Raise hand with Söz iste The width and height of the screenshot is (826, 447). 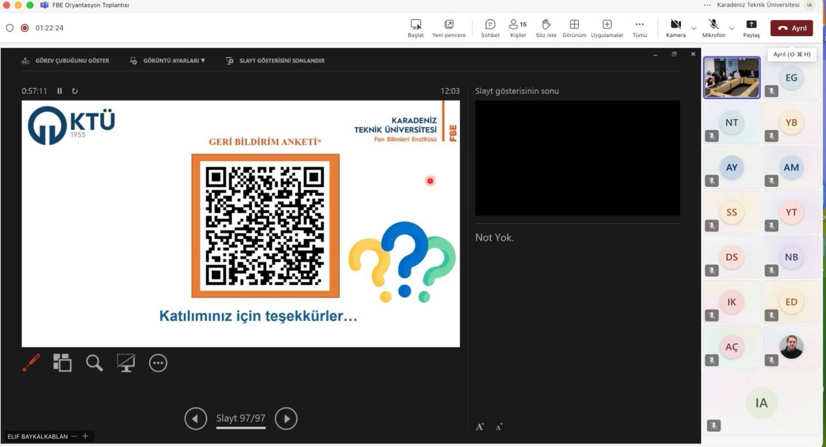(x=546, y=28)
